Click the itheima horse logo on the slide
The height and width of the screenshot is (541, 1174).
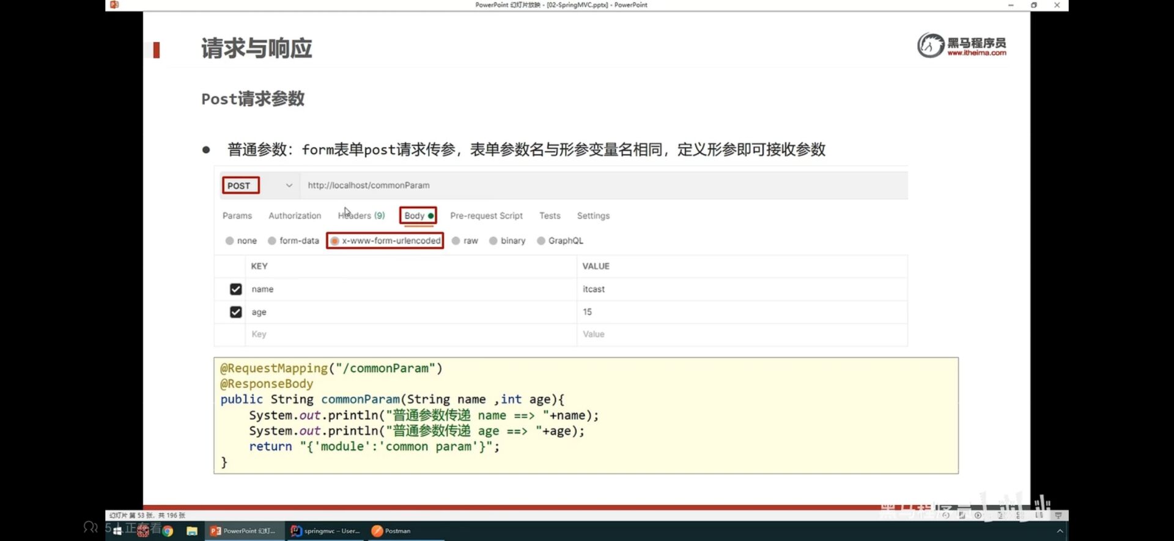pos(930,45)
